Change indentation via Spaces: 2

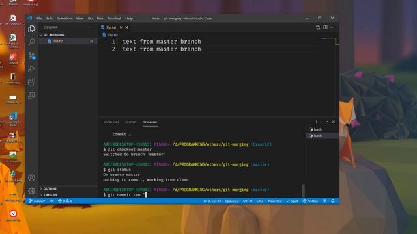(232, 201)
